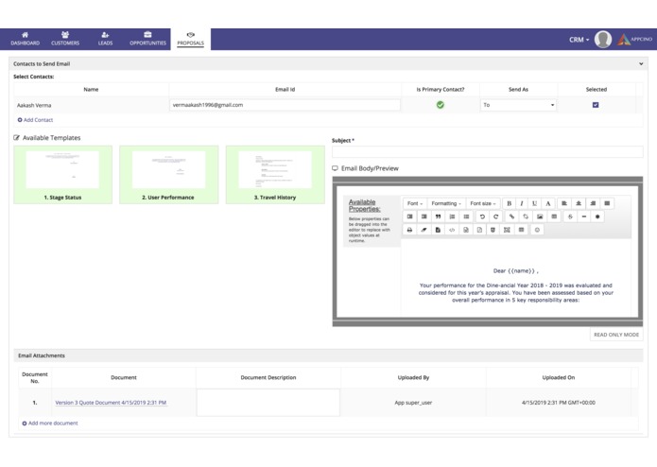Toggle underline formatting in email editor
Viewport: 657px width, 467px height.
coord(535,203)
